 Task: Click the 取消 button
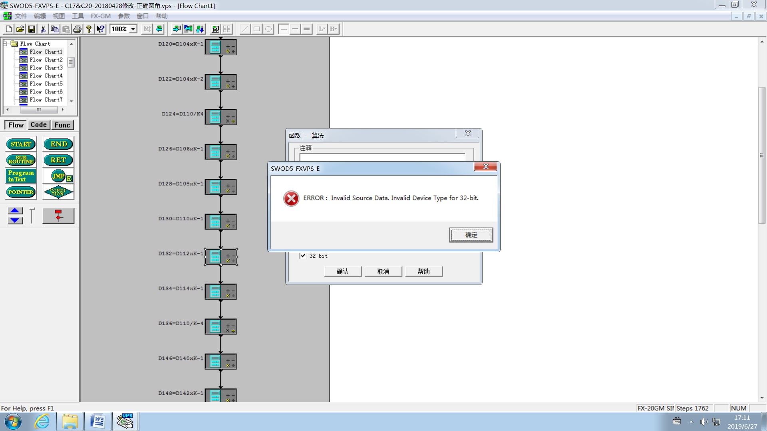383,271
